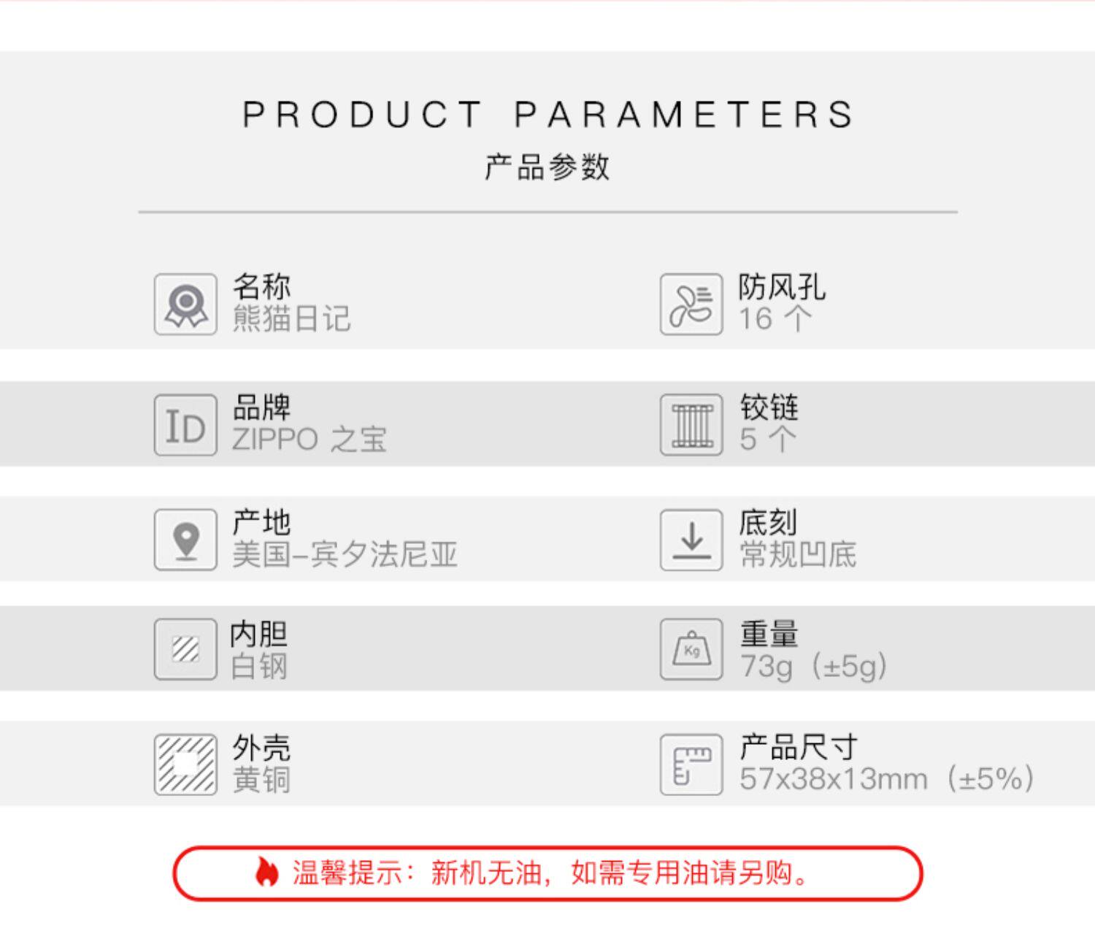Click the 73g (±5g) weight value

pyautogui.click(x=813, y=666)
